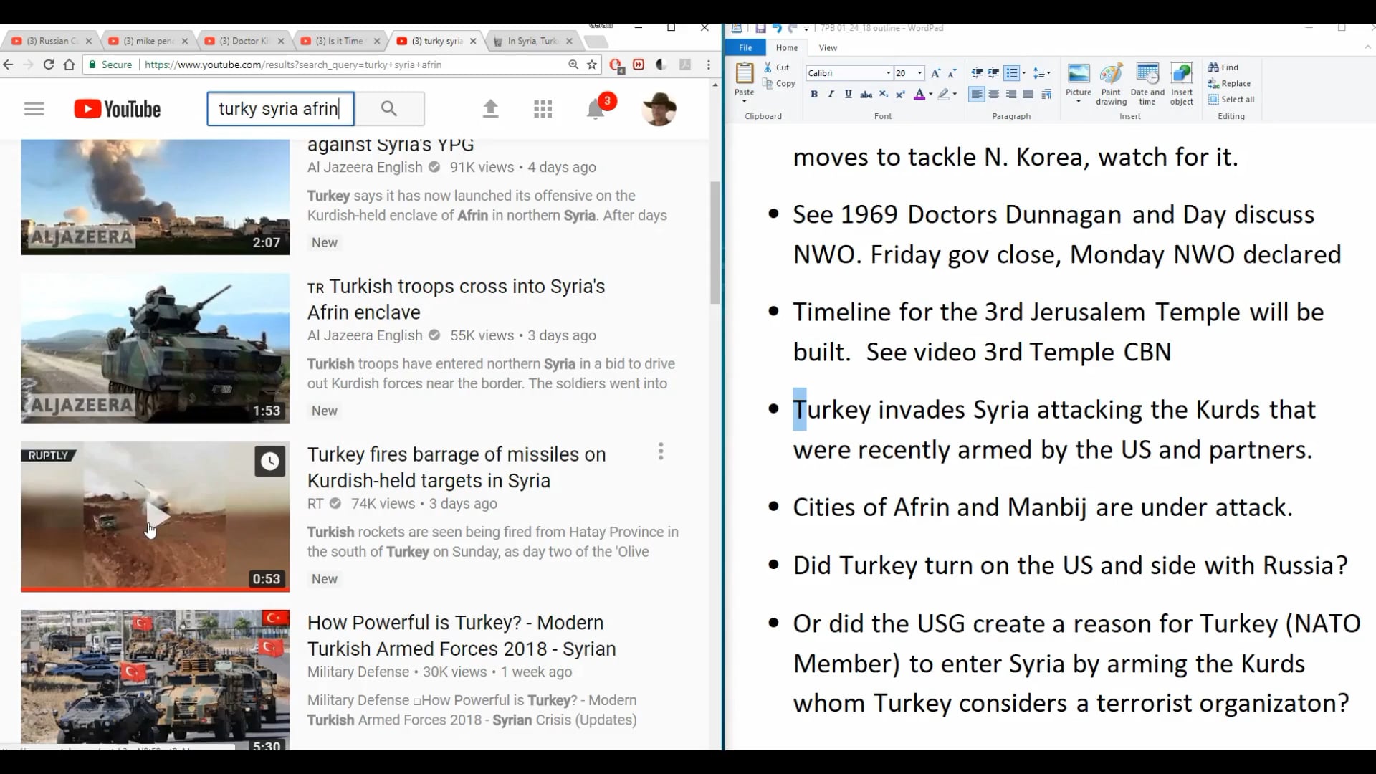Click YouTube upload arrow icon
Viewport: 1376px width, 774px height.
[490, 109]
